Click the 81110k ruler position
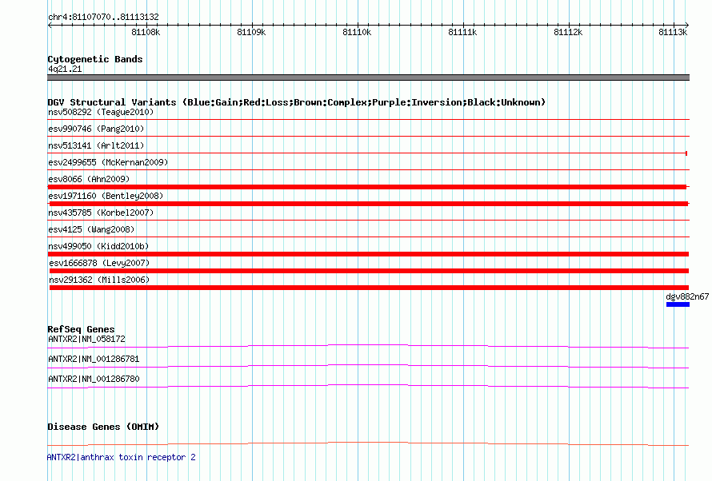 357,32
